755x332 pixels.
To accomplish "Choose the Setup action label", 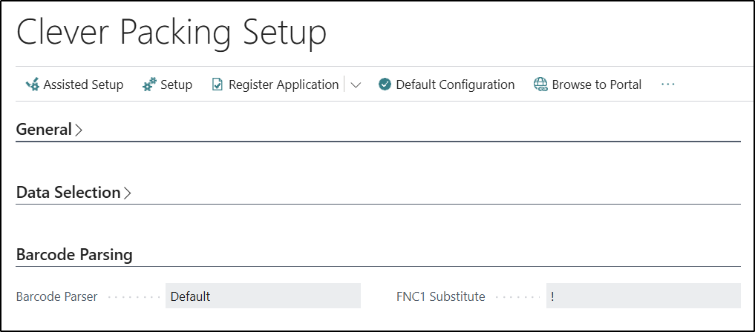I will coord(177,85).
